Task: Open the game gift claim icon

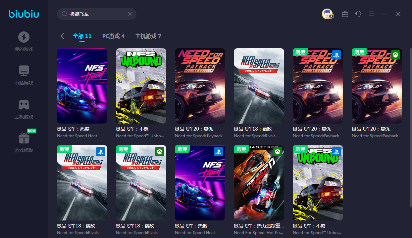Action: (24, 138)
